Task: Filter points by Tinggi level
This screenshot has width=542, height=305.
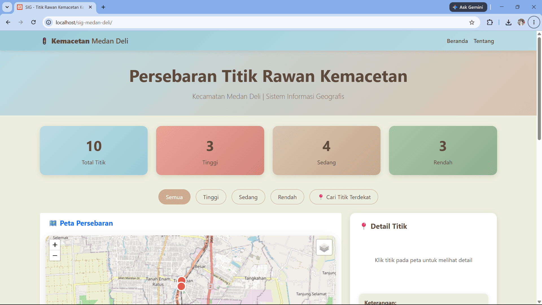Action: [211, 197]
